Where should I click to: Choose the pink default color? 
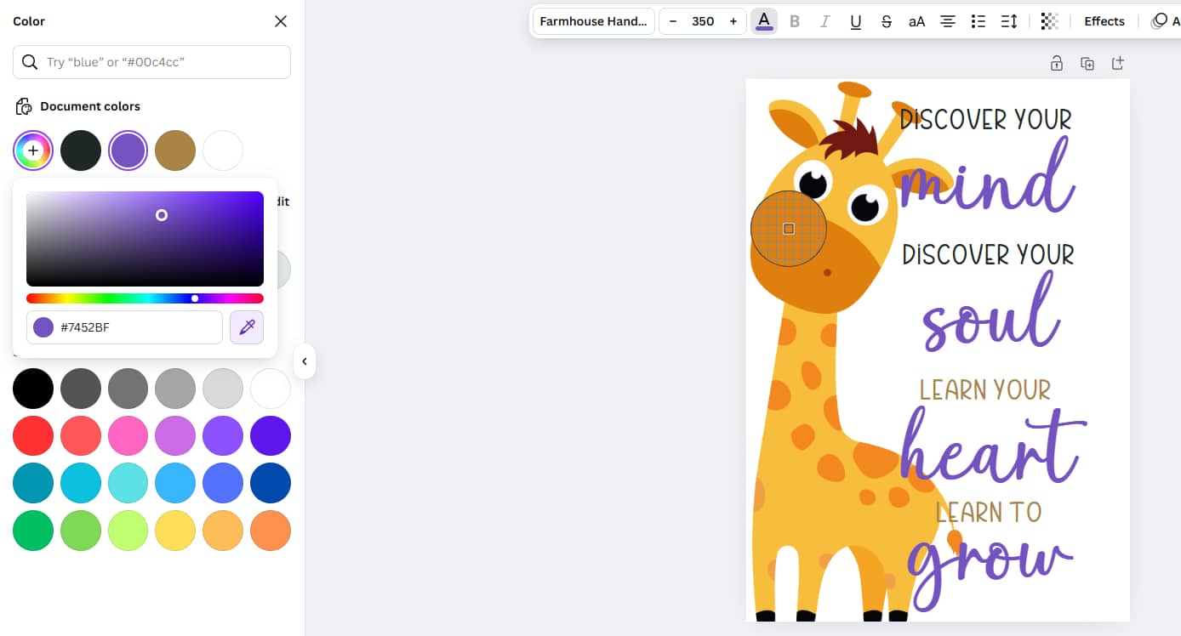coord(128,436)
